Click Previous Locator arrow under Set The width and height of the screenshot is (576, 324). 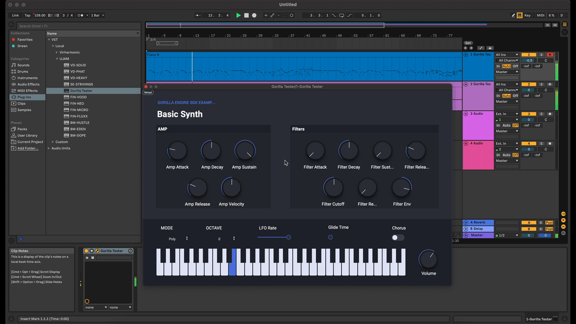[x=466, y=48]
